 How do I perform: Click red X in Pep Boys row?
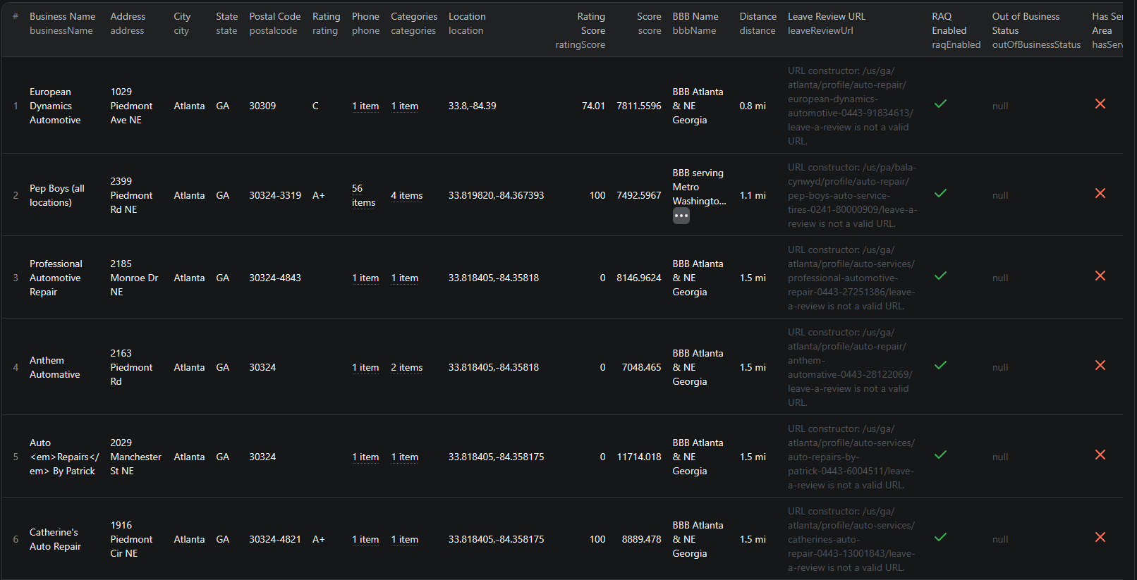click(1100, 194)
